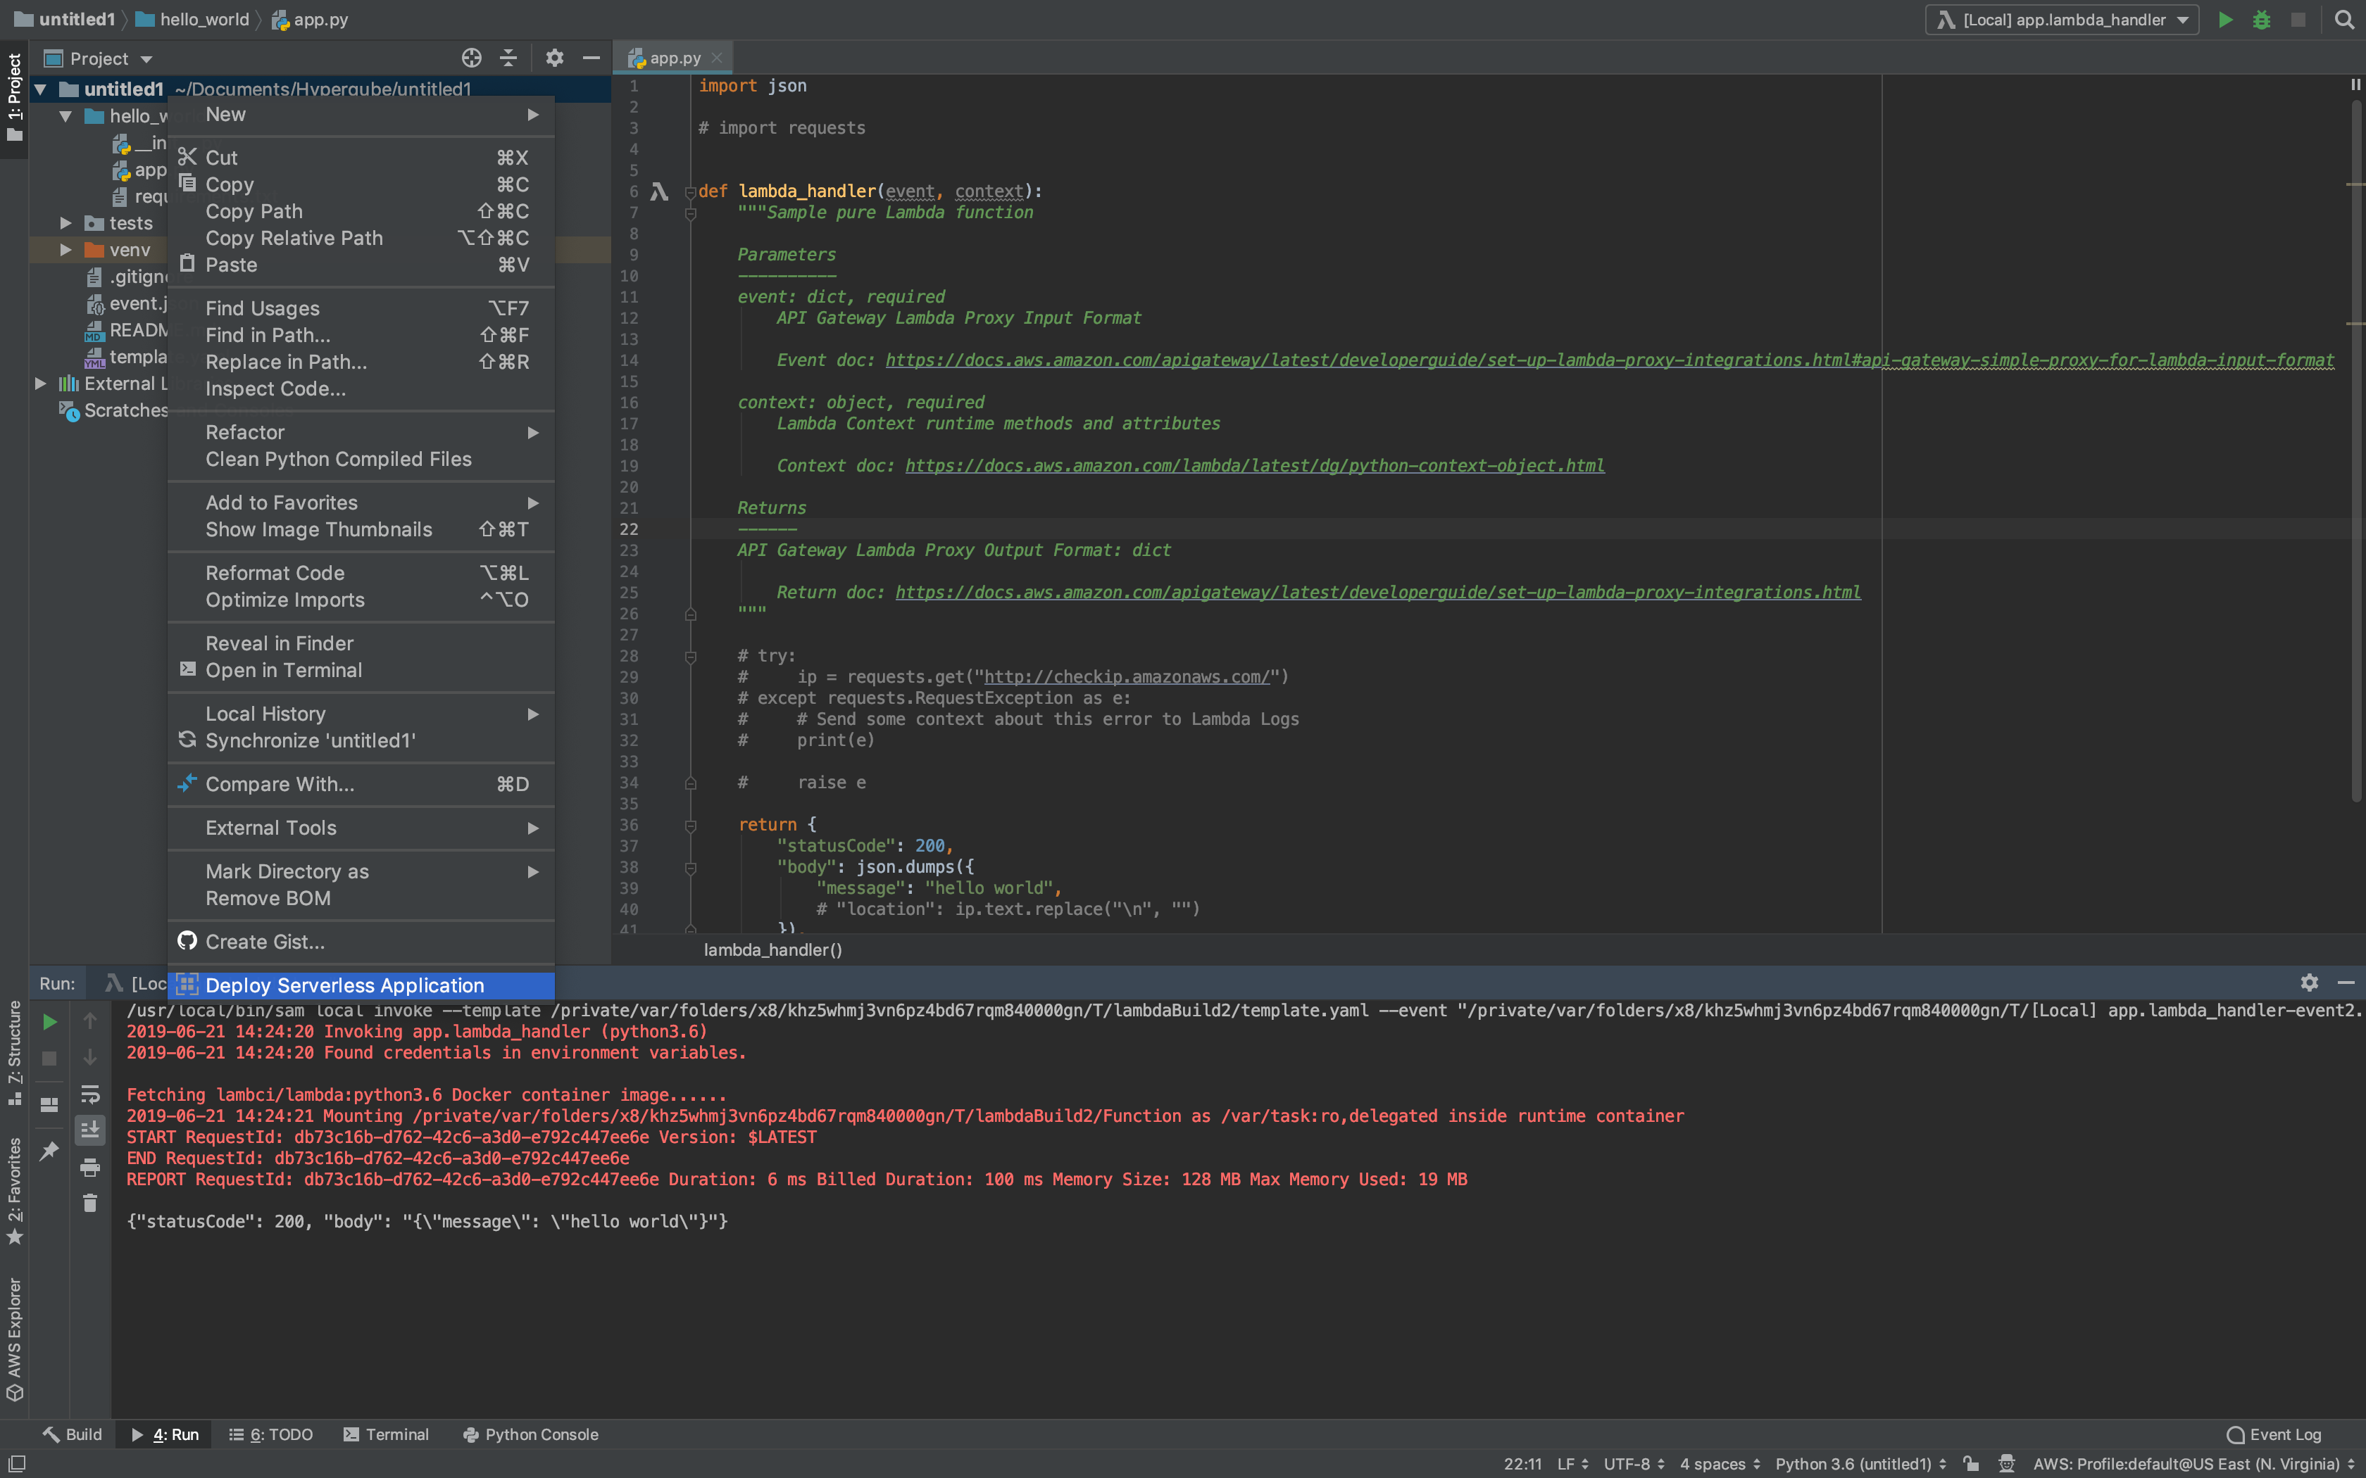Open Local History submenu
Image resolution: width=2366 pixels, height=1478 pixels.
tap(361, 714)
